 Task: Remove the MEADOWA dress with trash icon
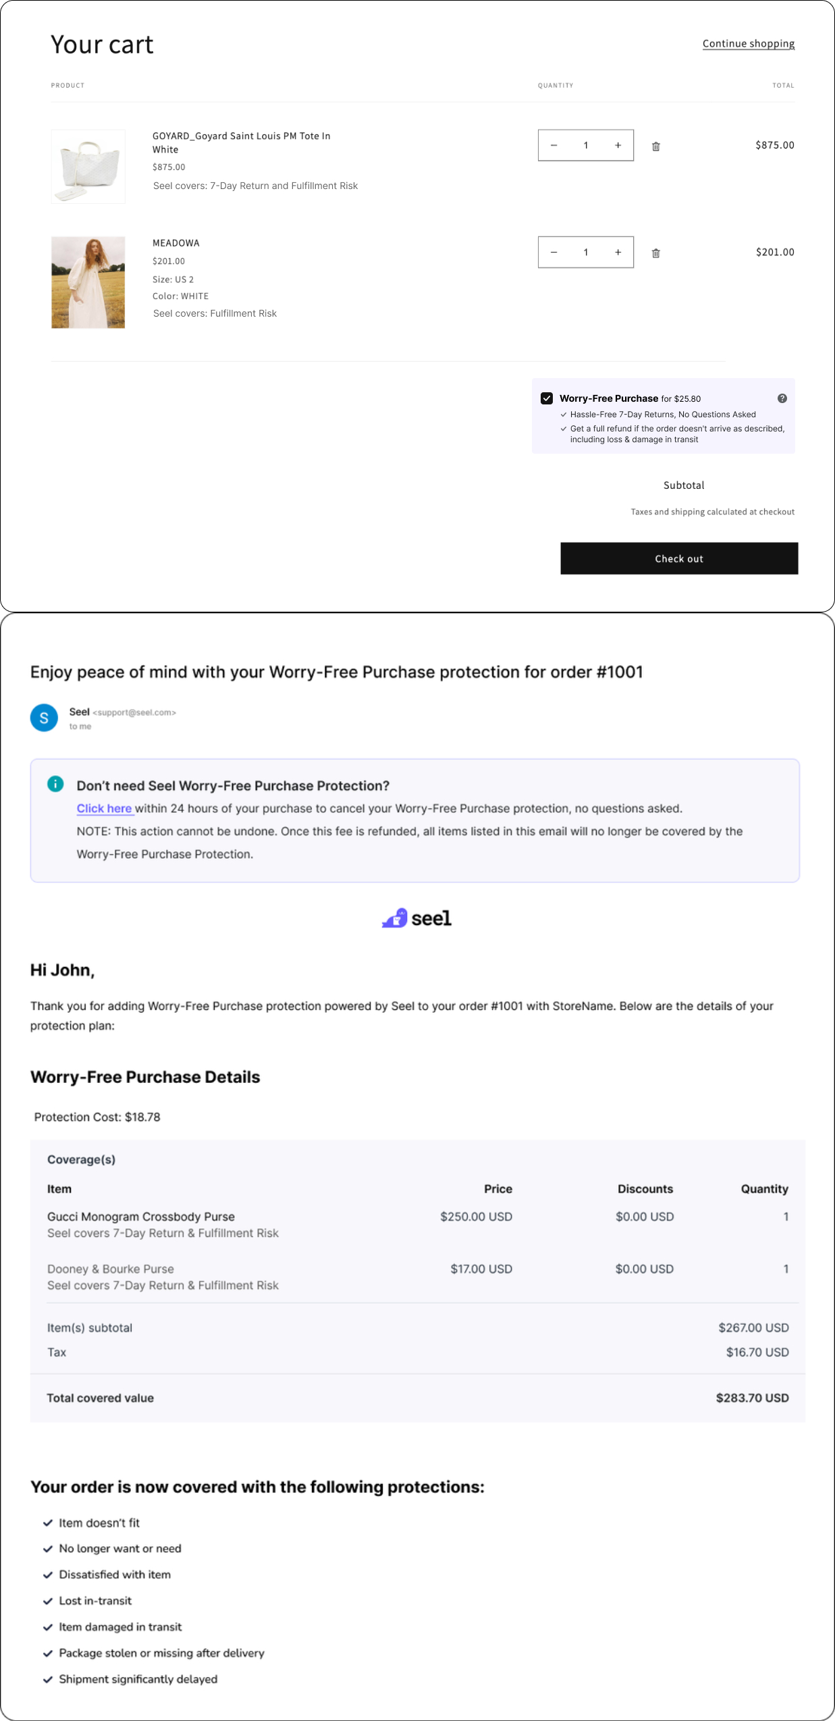655,253
